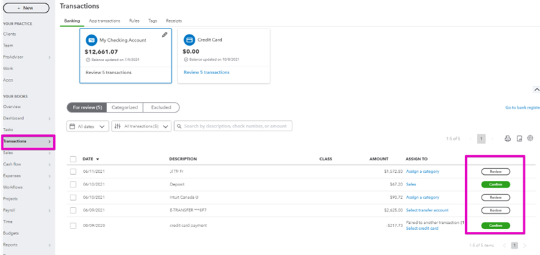The width and height of the screenshot is (540, 255).
Task: Click the Credit Card account icon
Action: point(189,40)
